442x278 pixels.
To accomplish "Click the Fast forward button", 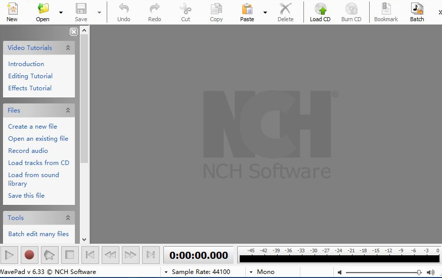I will coord(130,255).
